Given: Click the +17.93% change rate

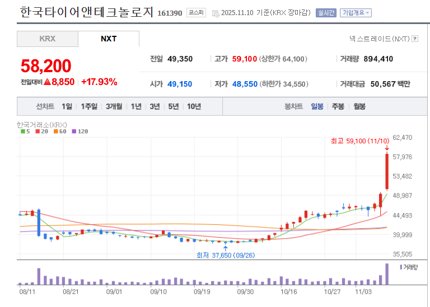Looking at the screenshot, I should coord(99,82).
